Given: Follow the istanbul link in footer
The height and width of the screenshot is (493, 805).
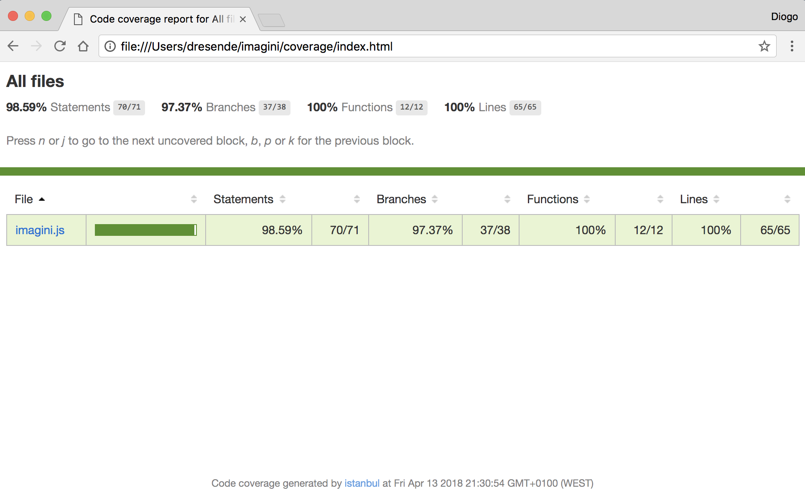Looking at the screenshot, I should (362, 483).
